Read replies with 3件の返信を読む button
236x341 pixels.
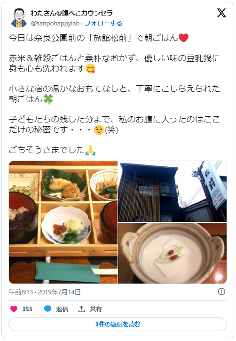[118, 324]
